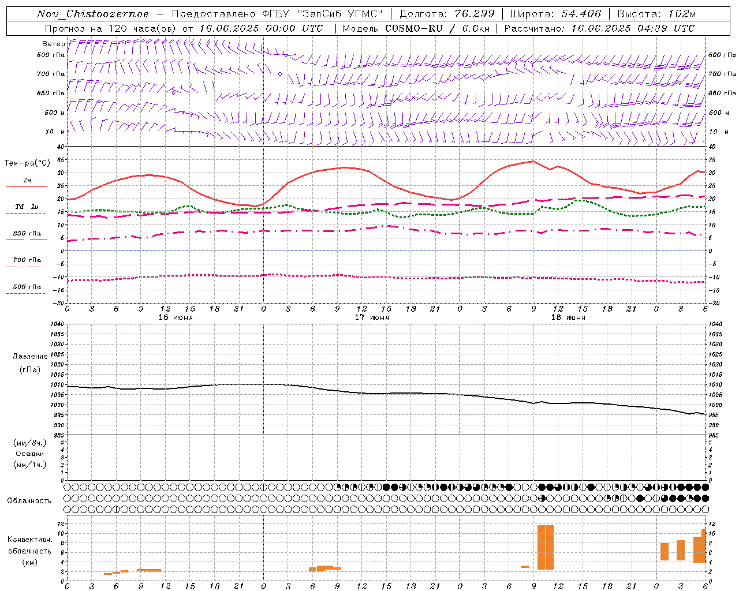739x591 pixels.
Task: Click the Nov_Chistoozernoe station title
Action: click(92, 14)
